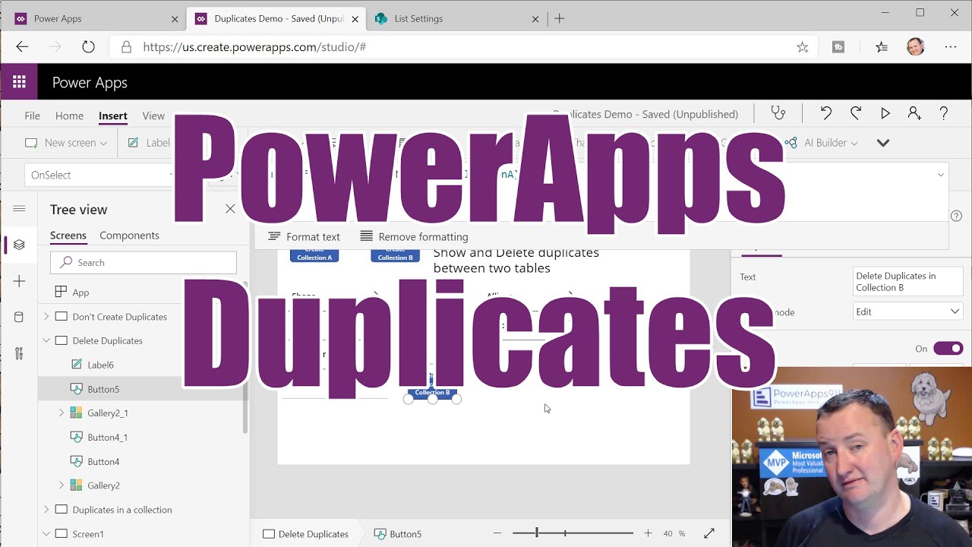Open the New screen dropdown
This screenshot has width=972, height=547.
coord(66,143)
